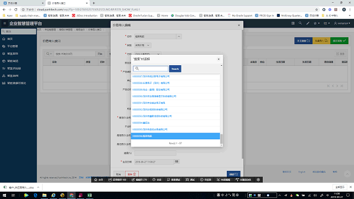This screenshot has height=199, width=354.
Task: Click the search dialog list scrollbar thumb
Action: (221, 139)
